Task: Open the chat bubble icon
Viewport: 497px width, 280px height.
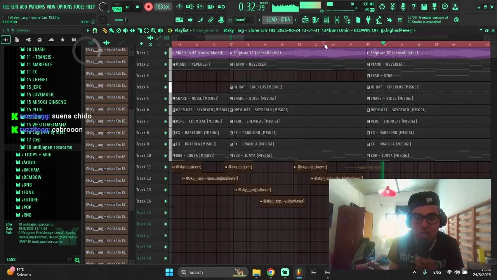Action: click(x=445, y=7)
